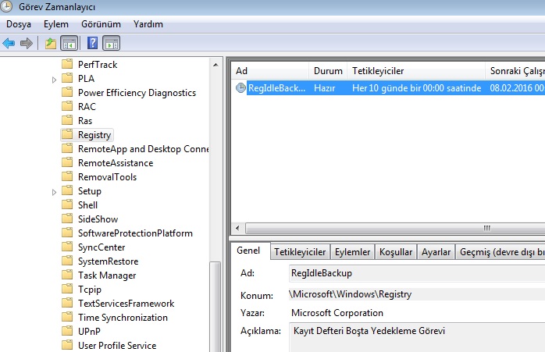Click the Power Efficiency Diagnostics folder icon
Image resolution: width=545 pixels, height=352 pixels.
67,92
